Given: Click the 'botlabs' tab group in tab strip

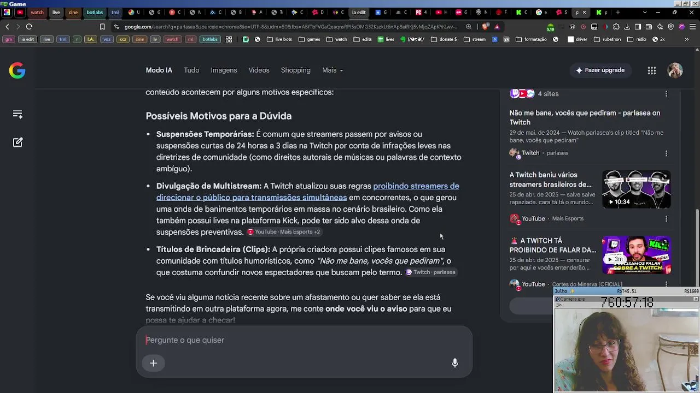Looking at the screenshot, I should [95, 12].
